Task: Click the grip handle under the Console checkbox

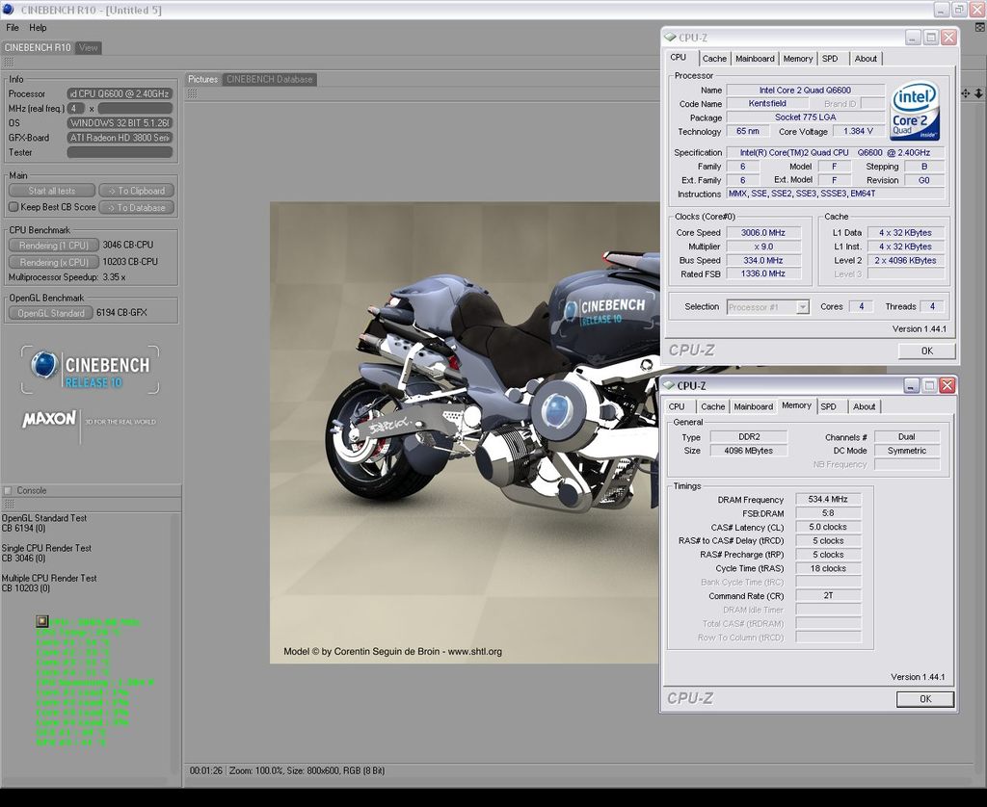Action: pos(9,504)
